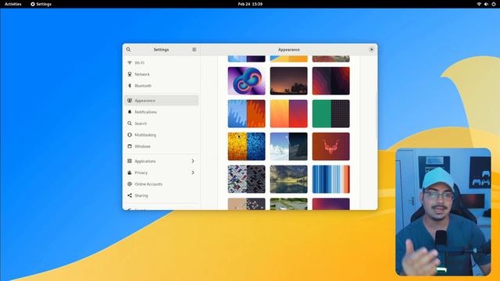Choose the yellow-orange and purple gradient wallpaper
The image size is (500, 281).
point(288,114)
